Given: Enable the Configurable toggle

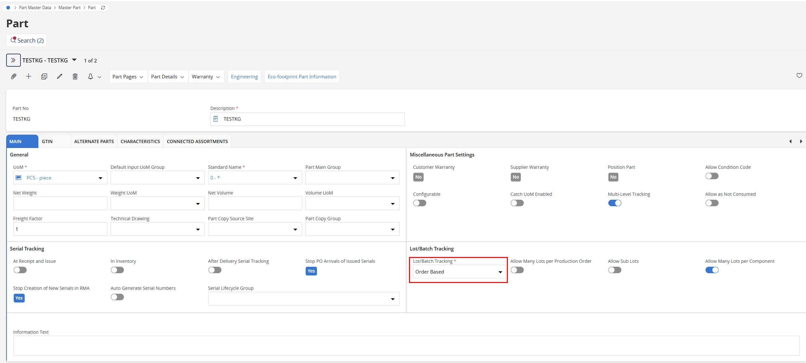Looking at the screenshot, I should (419, 203).
